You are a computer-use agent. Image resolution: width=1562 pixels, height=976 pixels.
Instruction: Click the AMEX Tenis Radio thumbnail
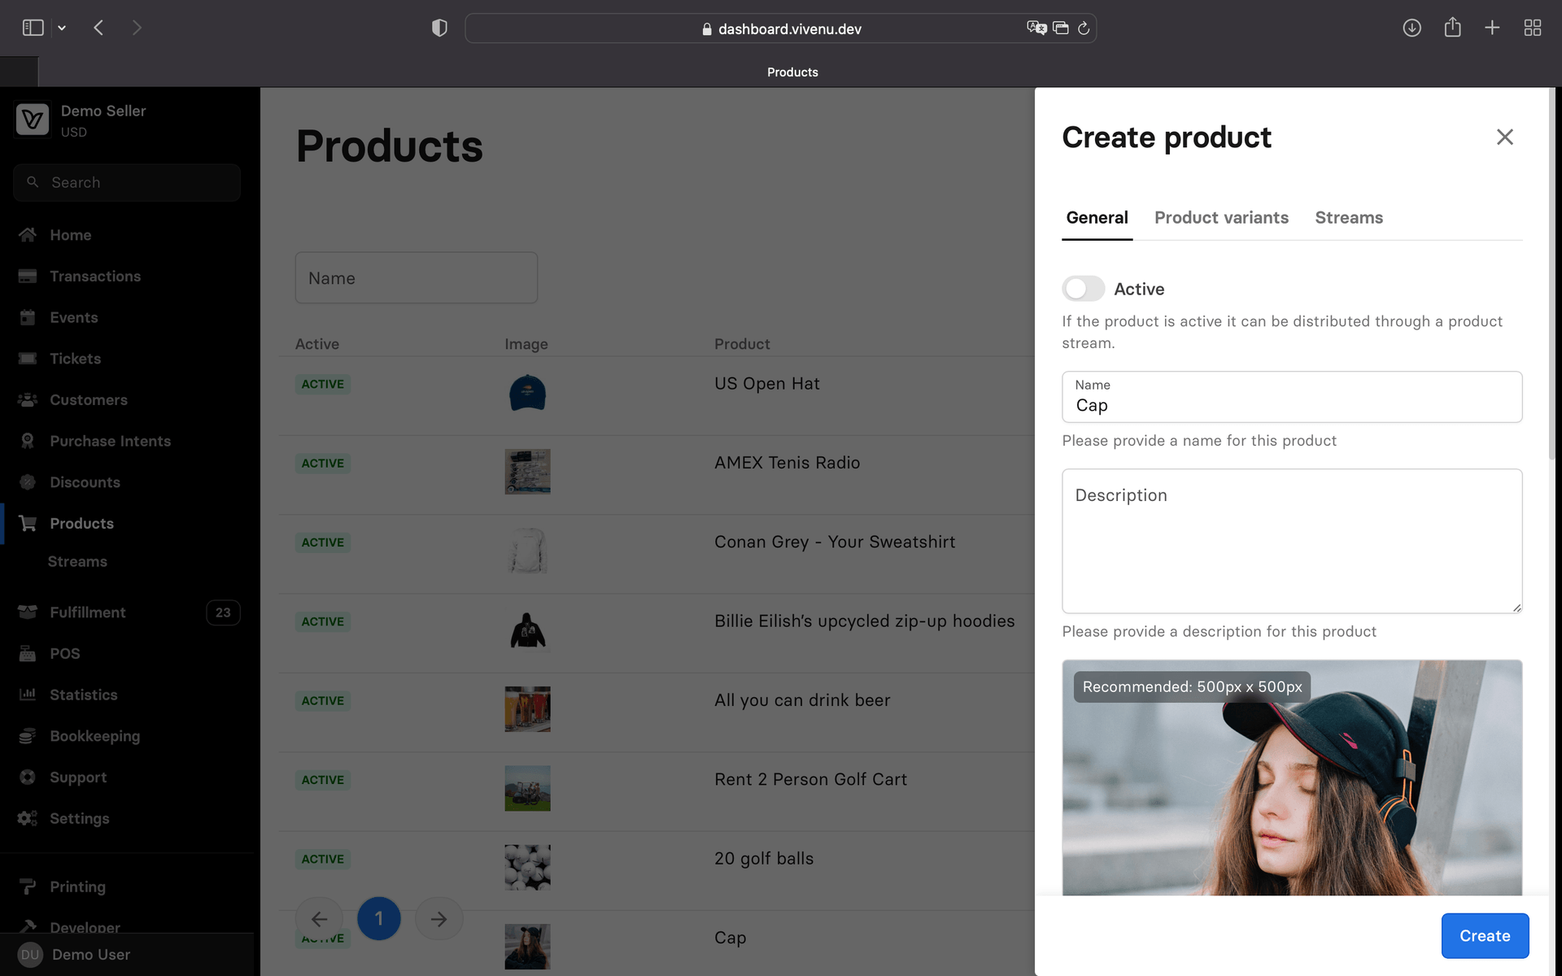[527, 472]
